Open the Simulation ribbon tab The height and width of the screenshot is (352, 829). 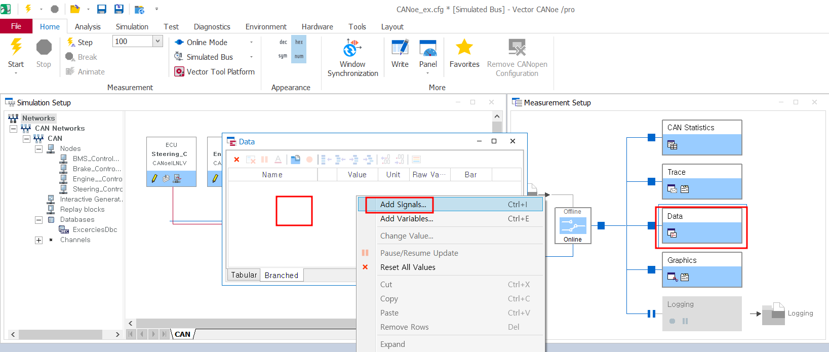(132, 26)
